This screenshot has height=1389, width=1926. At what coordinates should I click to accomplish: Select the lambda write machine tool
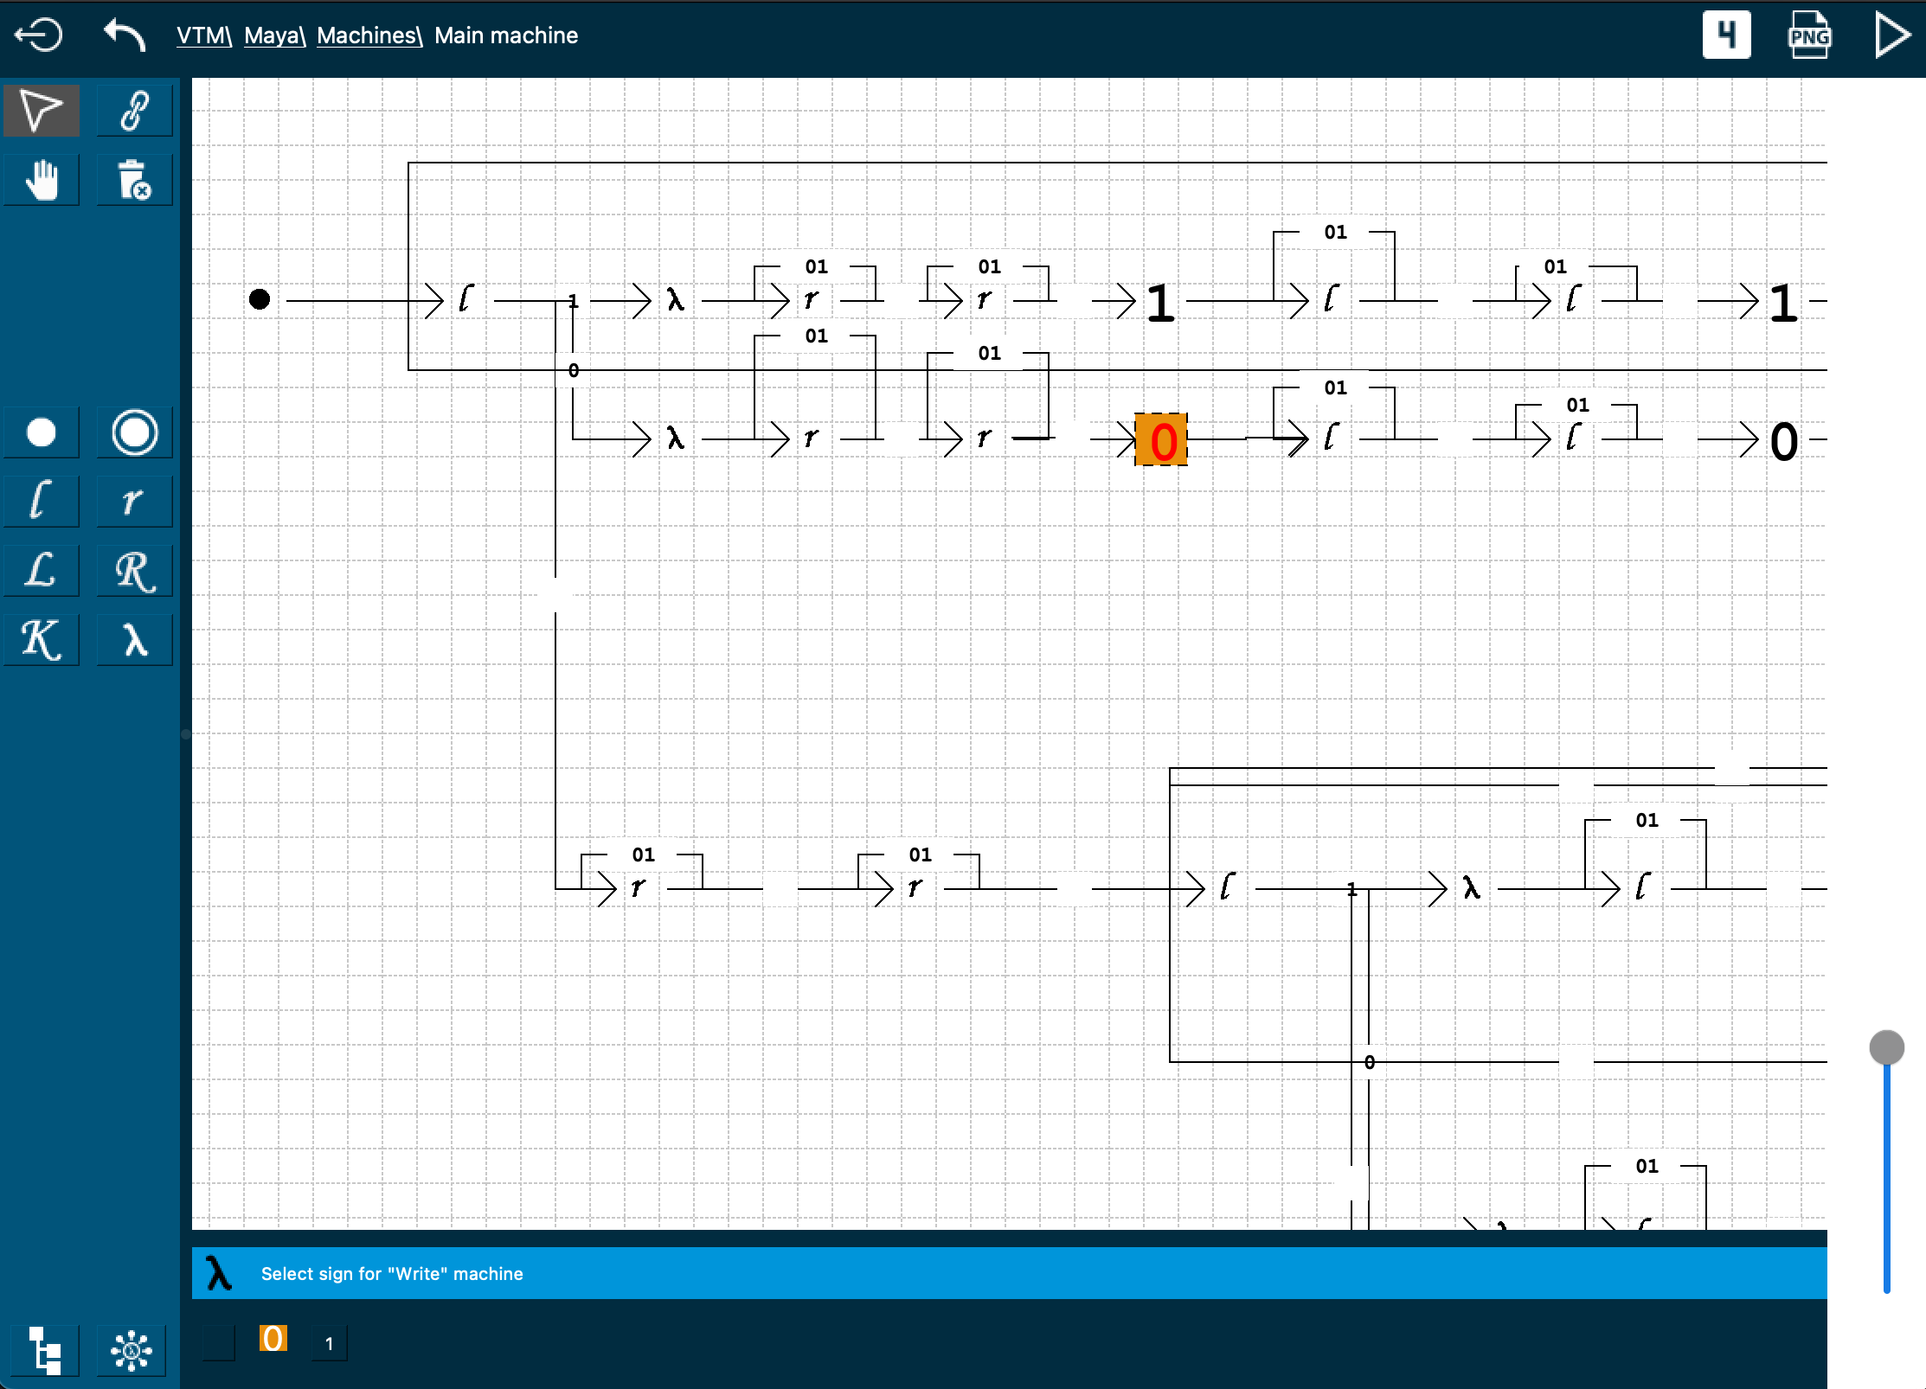coord(134,640)
